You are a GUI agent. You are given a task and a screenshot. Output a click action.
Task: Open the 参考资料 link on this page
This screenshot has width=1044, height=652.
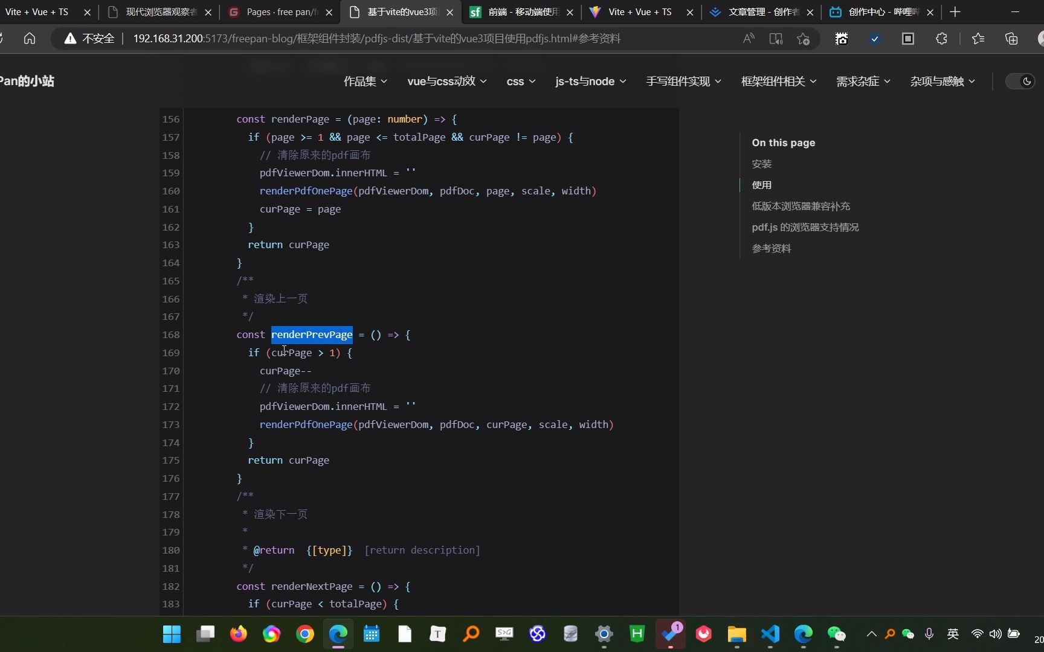point(772,248)
